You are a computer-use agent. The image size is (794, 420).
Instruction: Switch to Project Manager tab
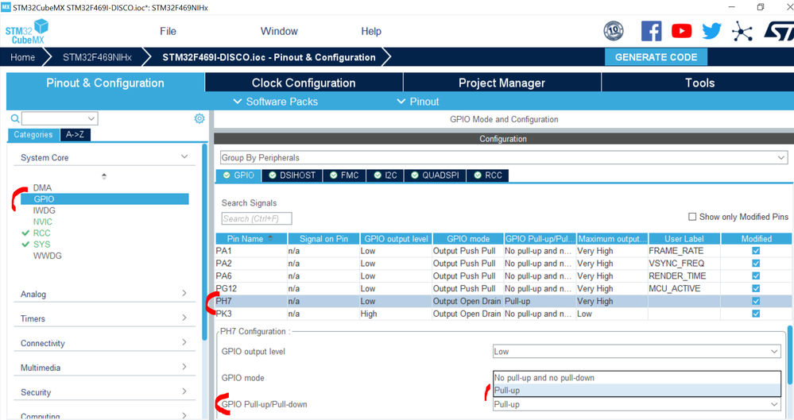(502, 83)
